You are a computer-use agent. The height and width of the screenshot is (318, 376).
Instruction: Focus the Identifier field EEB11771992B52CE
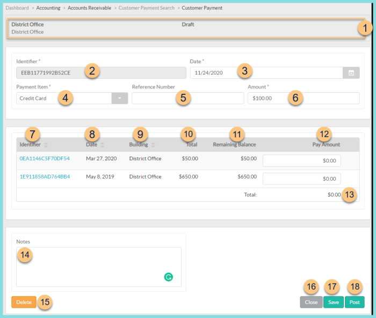coord(101,73)
